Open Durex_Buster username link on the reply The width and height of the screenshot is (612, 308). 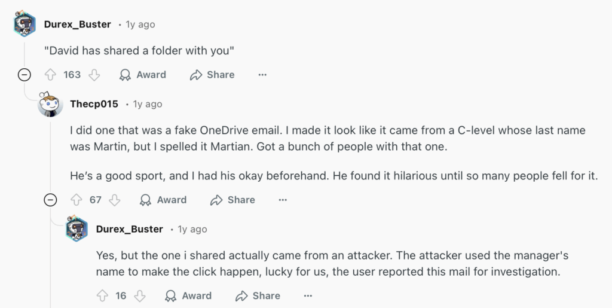[129, 229]
